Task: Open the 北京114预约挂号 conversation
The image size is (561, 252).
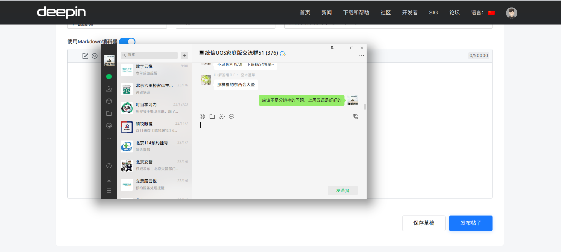Action: click(154, 146)
